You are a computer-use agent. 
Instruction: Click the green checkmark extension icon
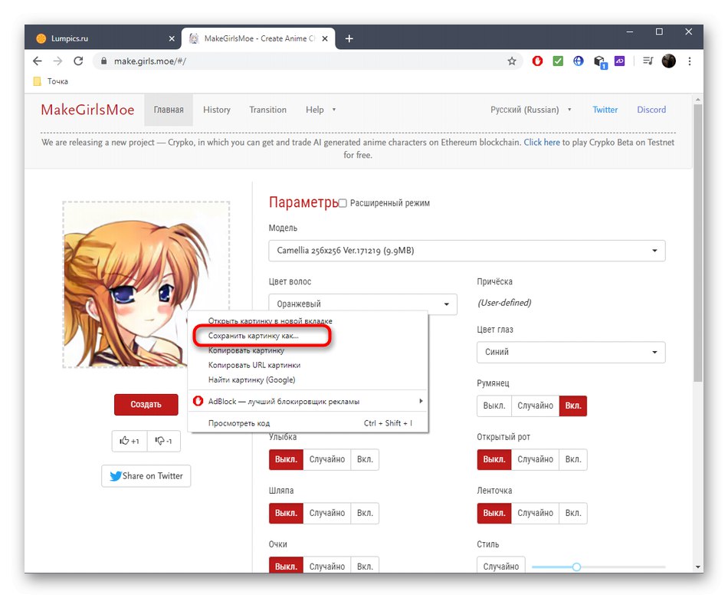tap(558, 61)
